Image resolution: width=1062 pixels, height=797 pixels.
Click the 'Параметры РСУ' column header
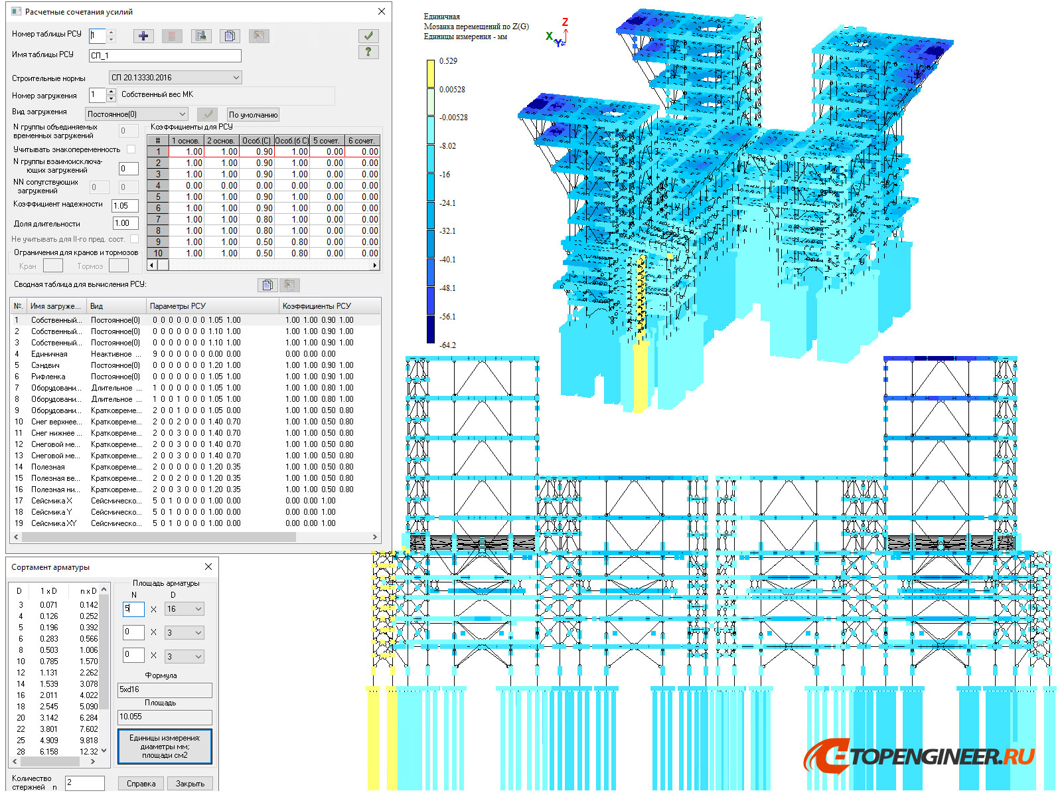click(x=211, y=306)
